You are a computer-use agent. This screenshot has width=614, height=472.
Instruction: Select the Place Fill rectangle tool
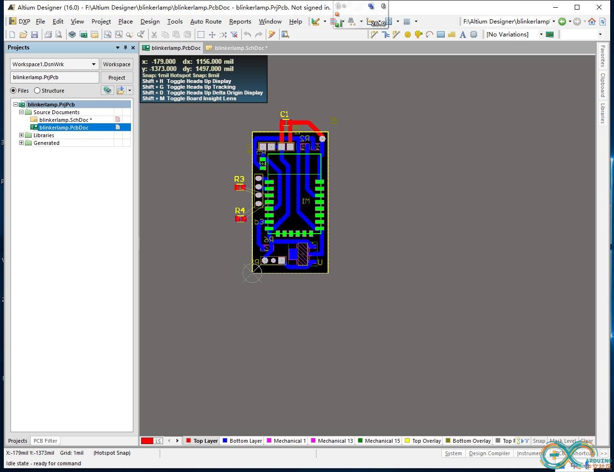pos(441,35)
